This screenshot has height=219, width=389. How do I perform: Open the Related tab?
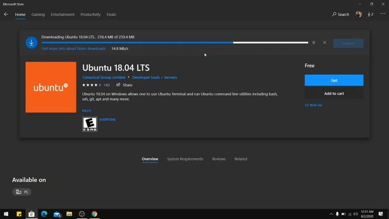pyautogui.click(x=241, y=159)
